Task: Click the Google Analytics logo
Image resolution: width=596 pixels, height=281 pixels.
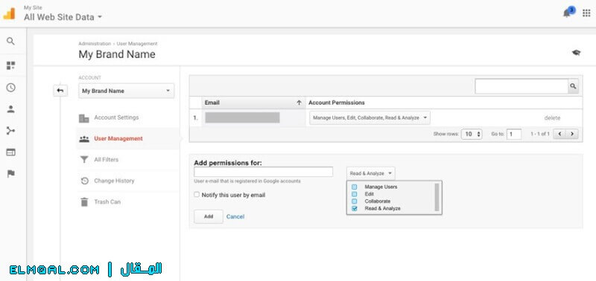Action: click(x=9, y=13)
